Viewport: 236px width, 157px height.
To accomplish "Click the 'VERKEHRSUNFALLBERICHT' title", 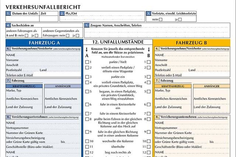I will [43, 7].
